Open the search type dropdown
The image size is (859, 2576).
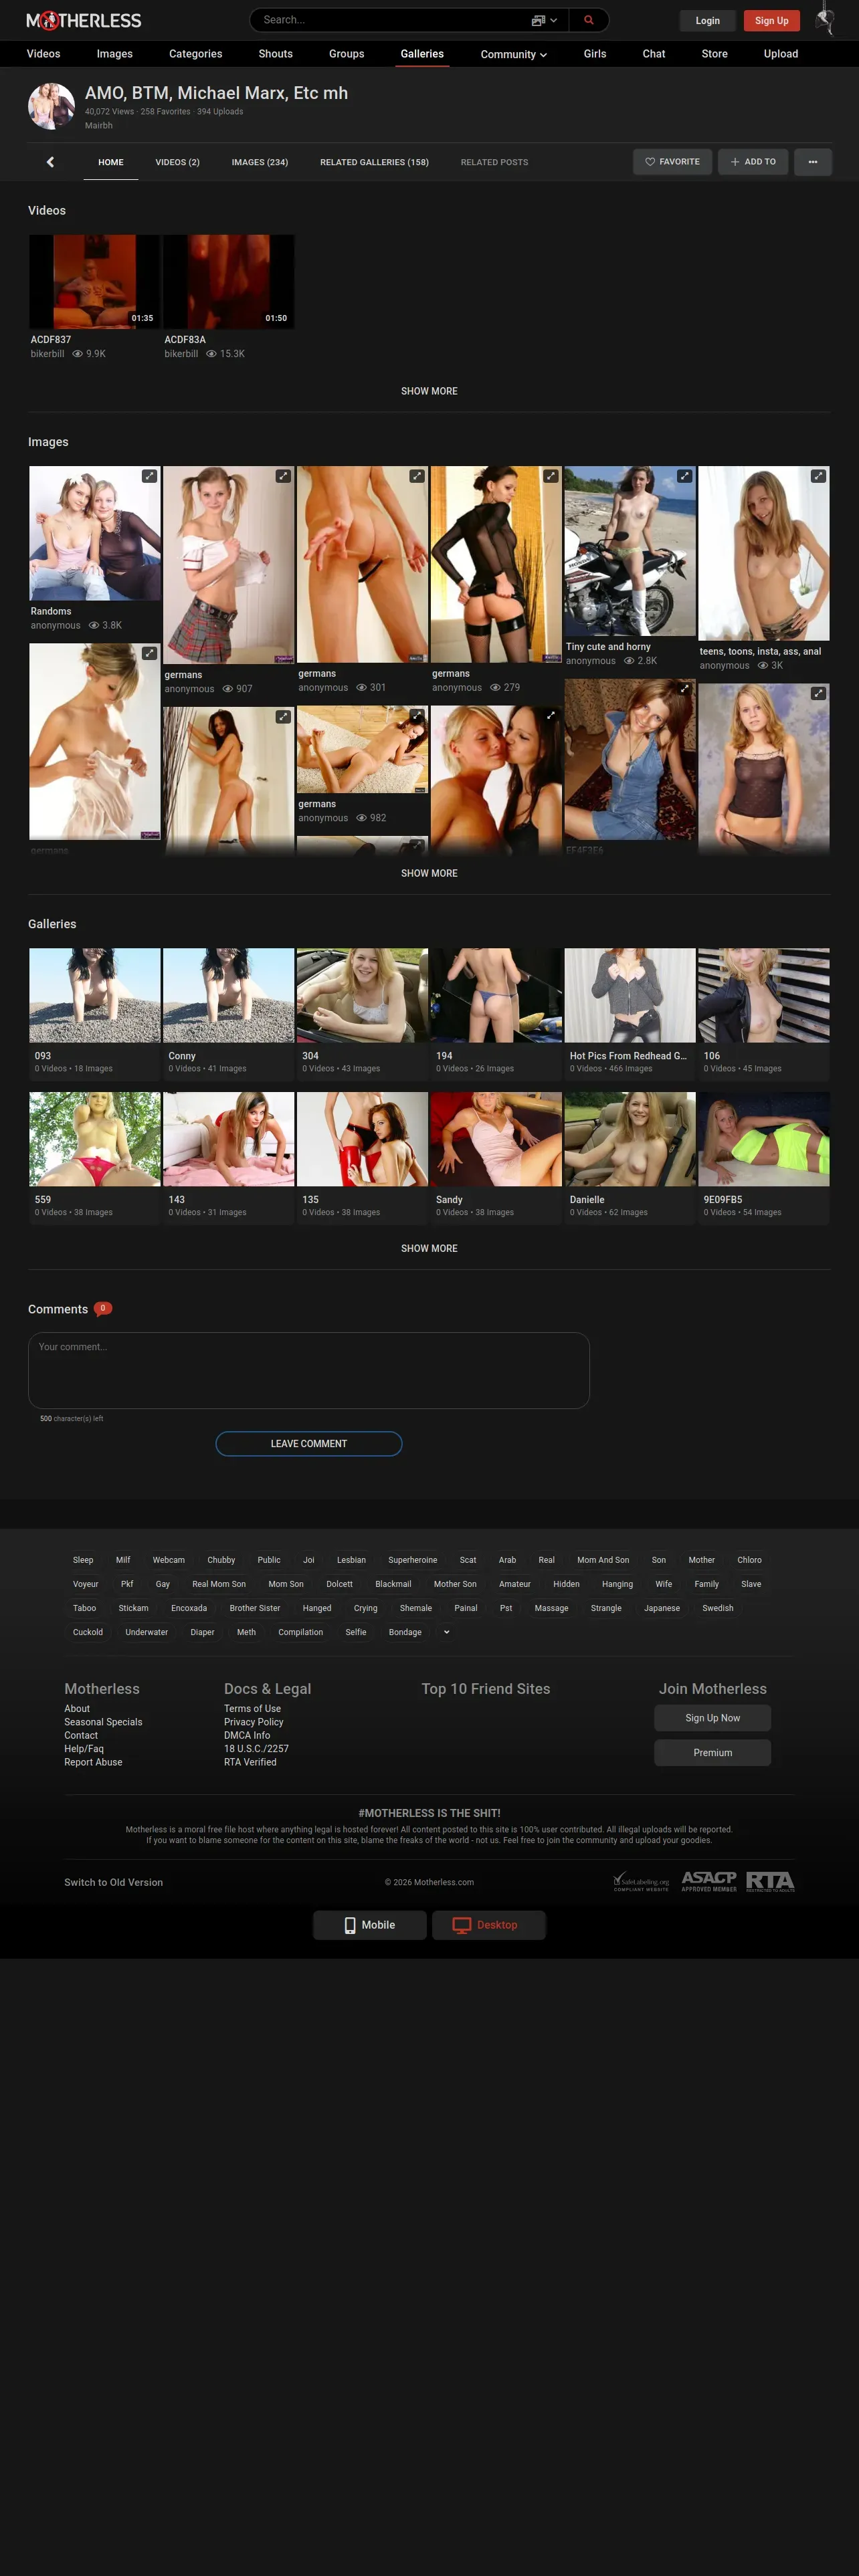coord(545,20)
